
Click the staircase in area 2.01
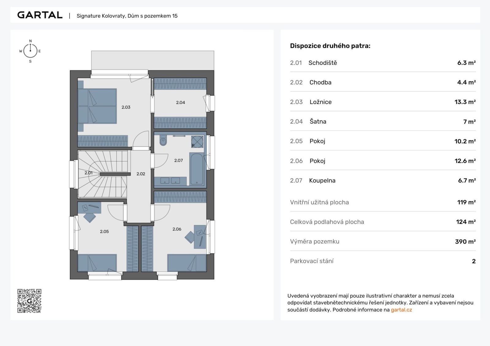pyautogui.click(x=103, y=174)
